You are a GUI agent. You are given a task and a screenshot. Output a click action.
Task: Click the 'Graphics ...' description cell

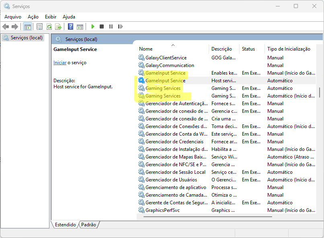[223, 210]
